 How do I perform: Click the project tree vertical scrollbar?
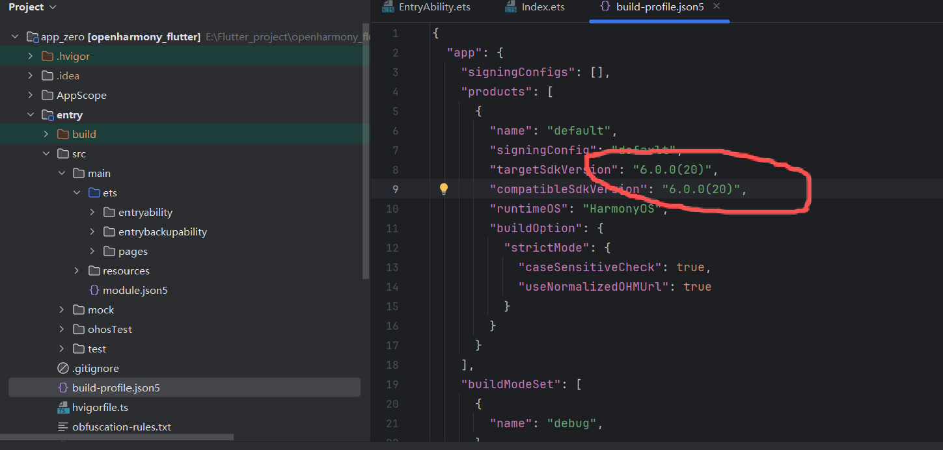[366, 152]
